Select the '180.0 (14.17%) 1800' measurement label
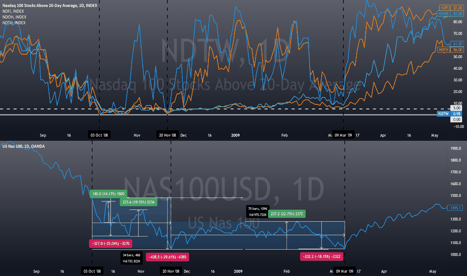The height and width of the screenshot is (276, 467). [x=108, y=194]
